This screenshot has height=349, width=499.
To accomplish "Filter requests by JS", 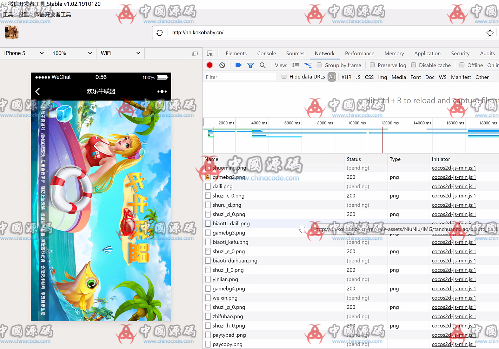I will coord(358,77).
